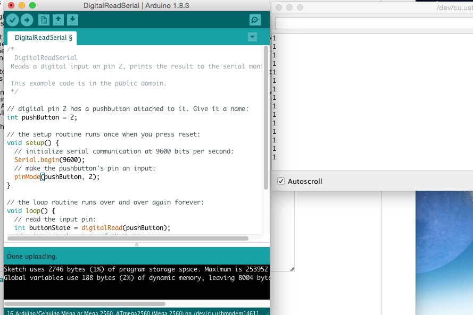Click the resize grip of the background window
The height and width of the screenshot is (315, 473).
tap(292, 269)
